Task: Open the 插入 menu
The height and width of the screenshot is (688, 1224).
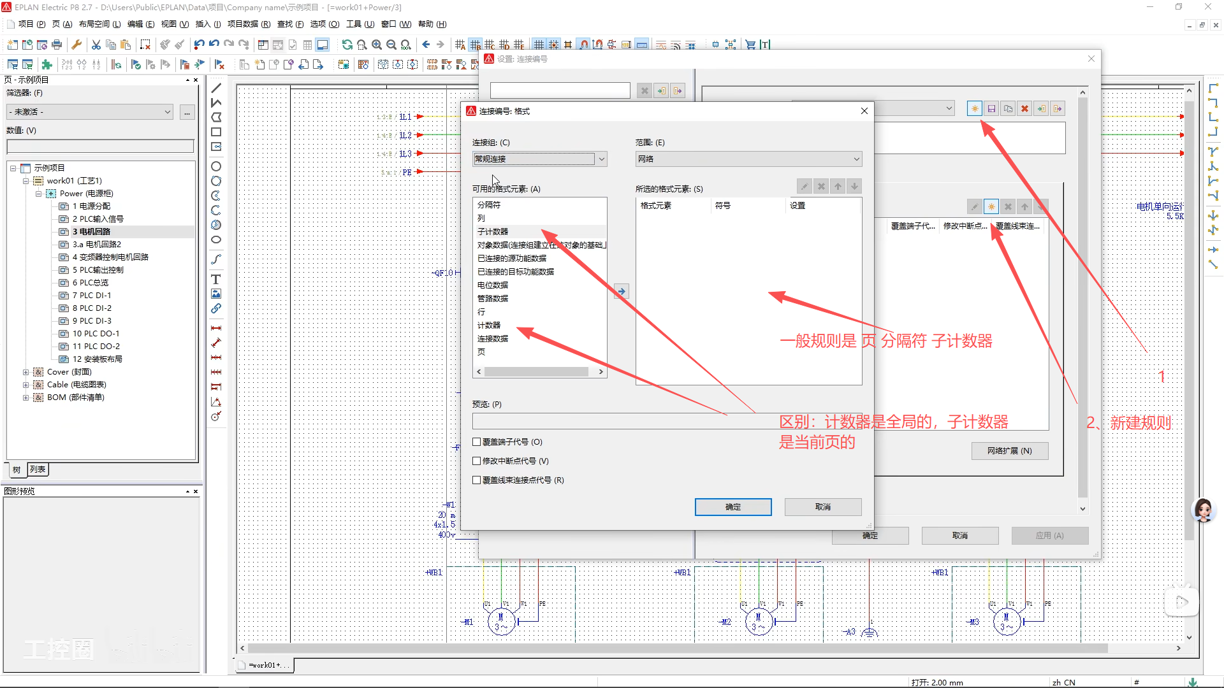Action: pos(208,24)
